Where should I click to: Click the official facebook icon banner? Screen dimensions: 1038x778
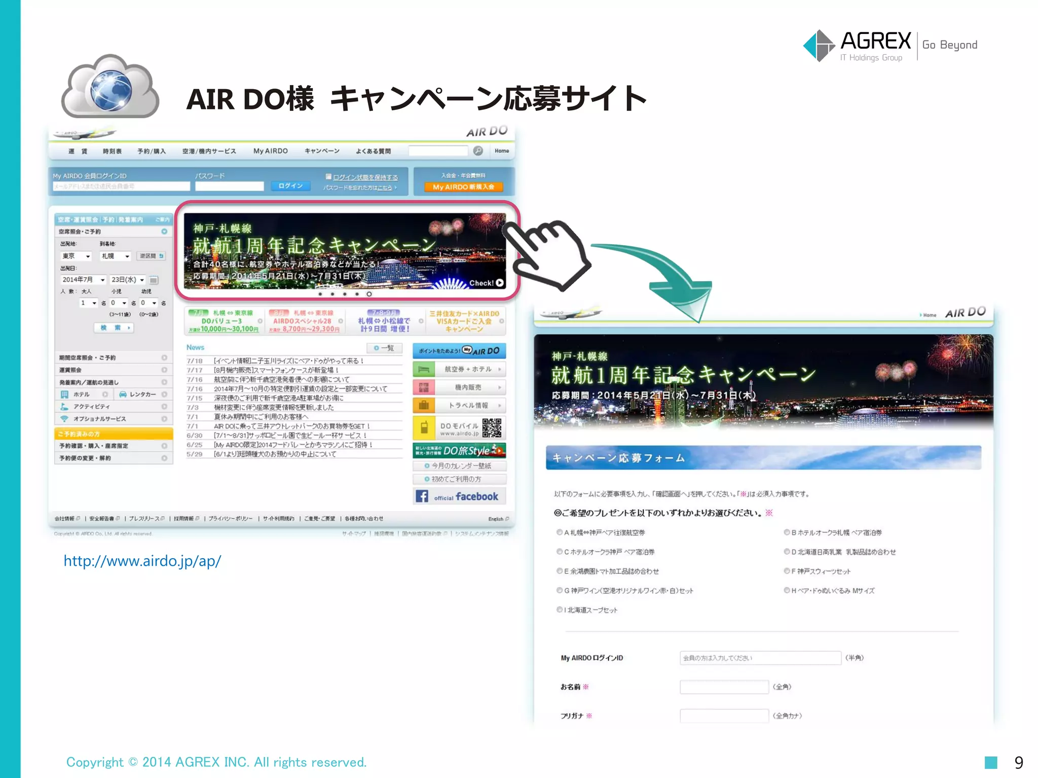(459, 496)
